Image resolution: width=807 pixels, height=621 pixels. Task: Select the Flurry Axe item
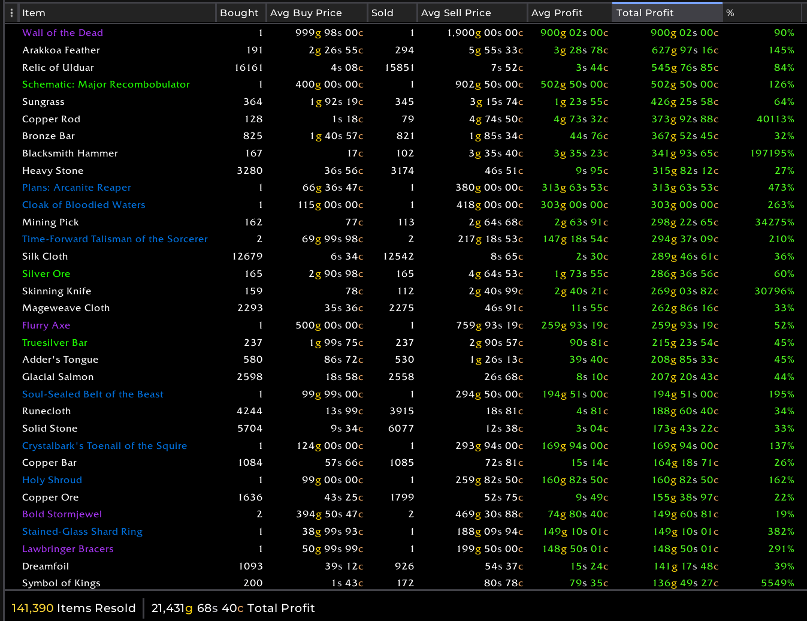tap(46, 325)
